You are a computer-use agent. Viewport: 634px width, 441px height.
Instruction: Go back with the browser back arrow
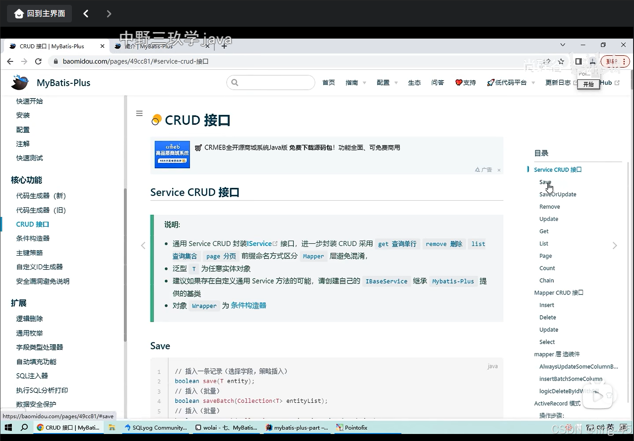[x=10, y=61]
